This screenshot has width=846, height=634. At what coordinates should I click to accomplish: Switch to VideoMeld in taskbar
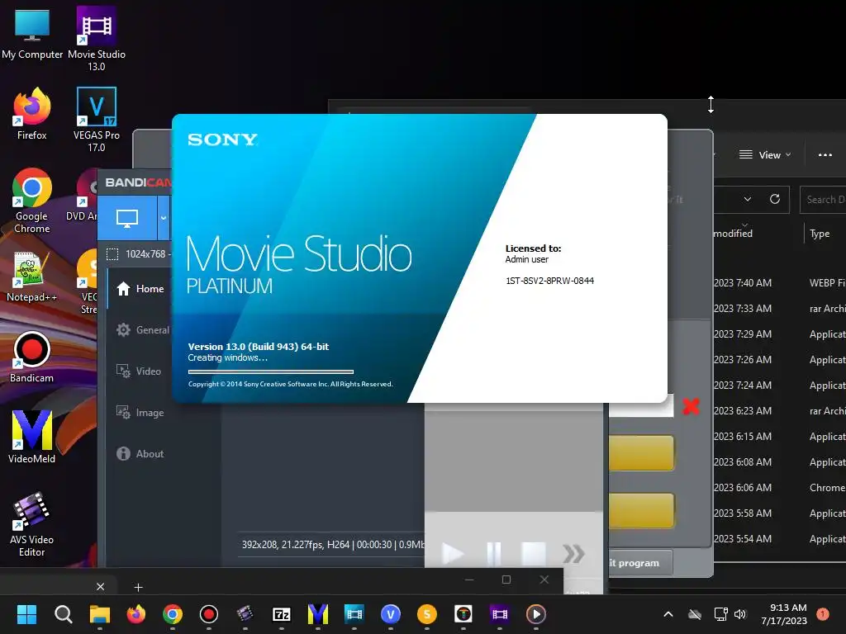318,614
